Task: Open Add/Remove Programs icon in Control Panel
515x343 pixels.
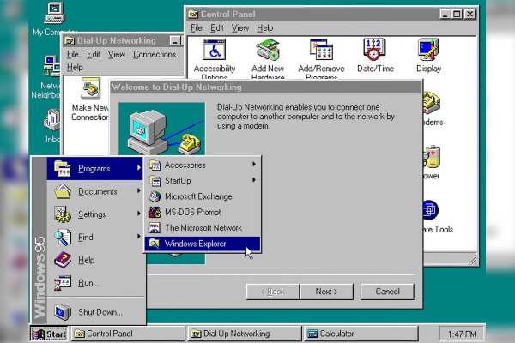Action: point(321,58)
